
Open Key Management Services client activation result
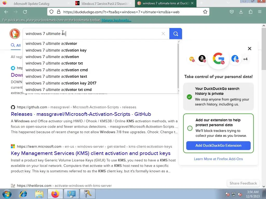[x=91, y=153]
